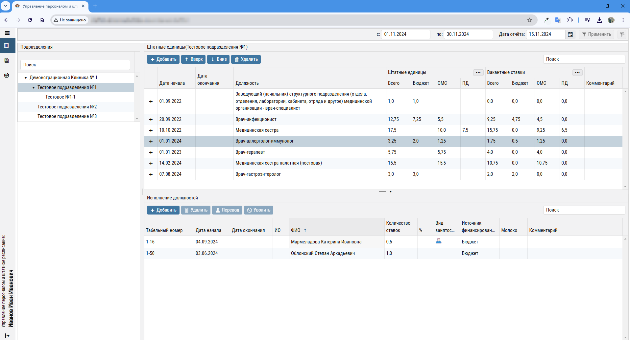Click the Подразделения search field
The image size is (630, 340).
[75, 65]
